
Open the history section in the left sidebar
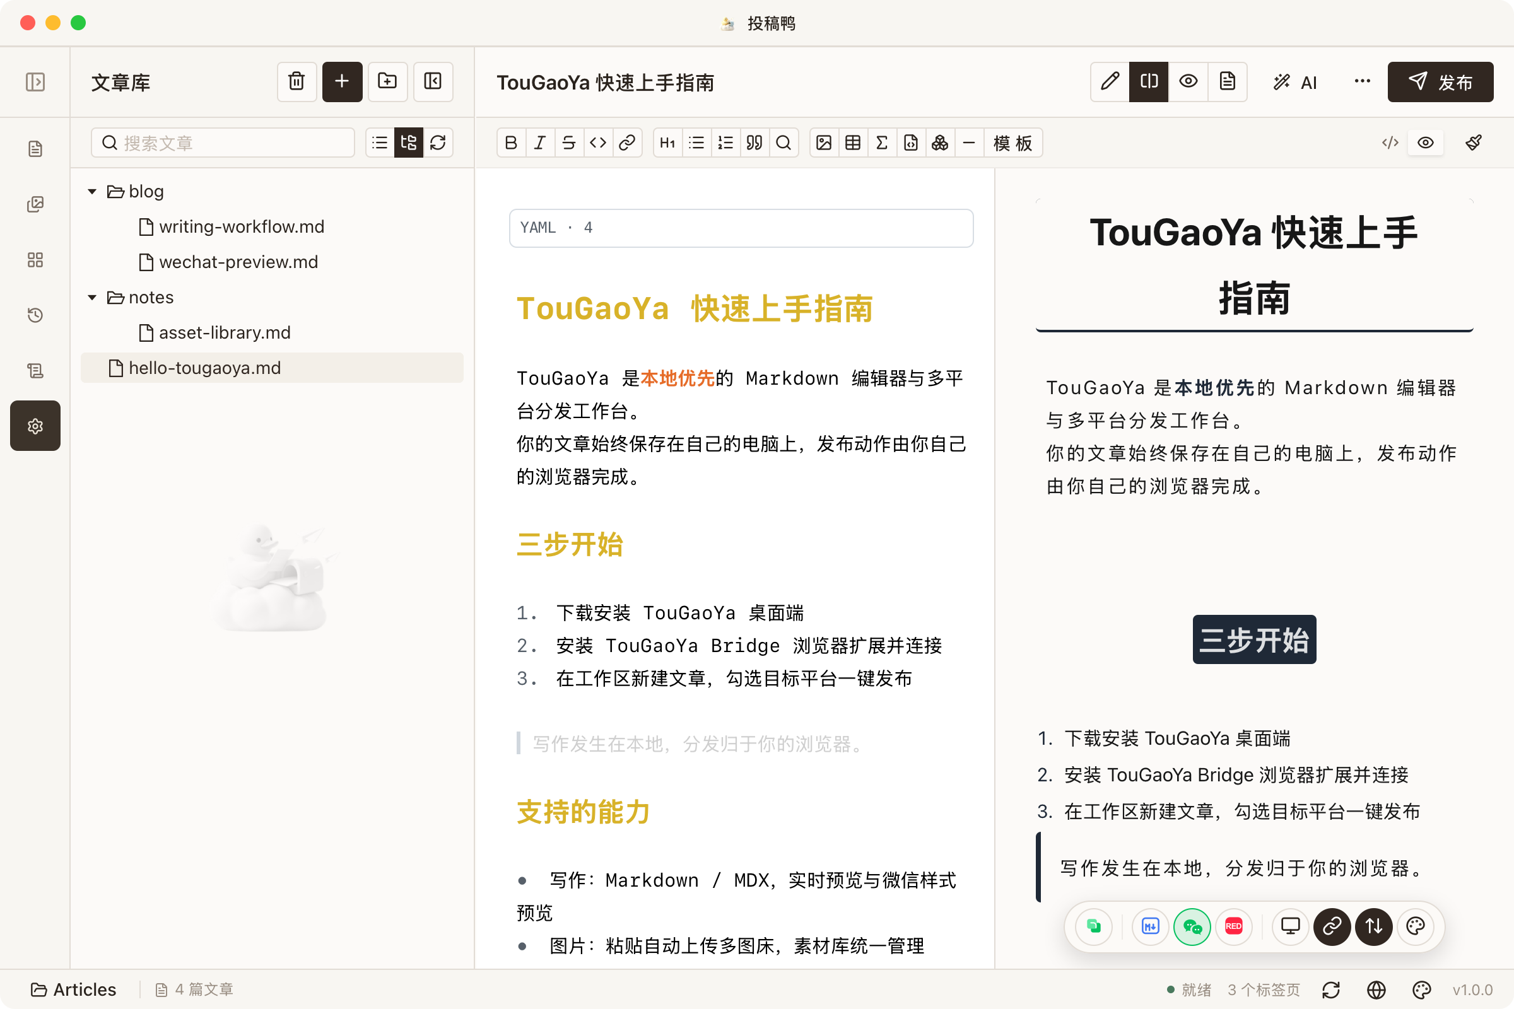coord(35,315)
